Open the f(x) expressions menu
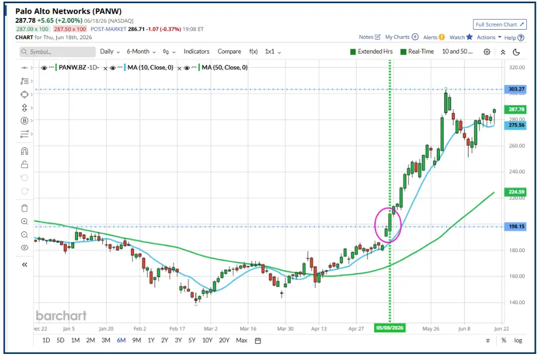538x355 pixels. coord(253,51)
